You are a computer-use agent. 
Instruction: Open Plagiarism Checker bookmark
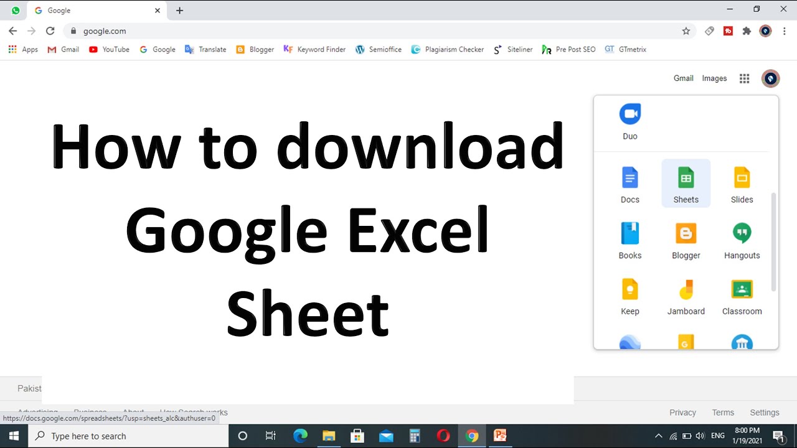coord(448,49)
